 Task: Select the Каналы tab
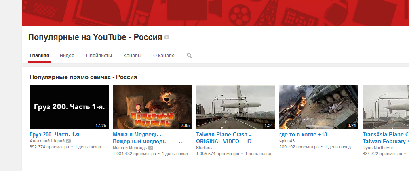click(133, 55)
